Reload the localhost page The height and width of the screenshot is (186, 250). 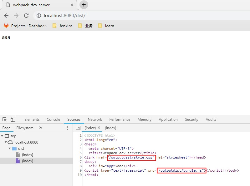[26, 16]
